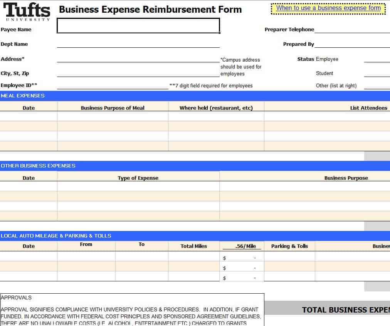Screen dimensions: 390x326
Task: Select first Parking & Tolls cell
Action: click(289, 256)
